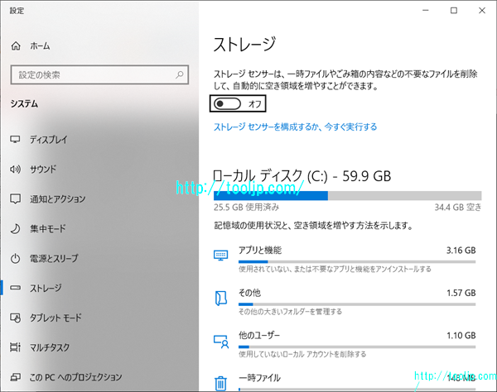The height and width of the screenshot is (392, 497).
Task: Click the その他 usage bar
Action: (357, 304)
